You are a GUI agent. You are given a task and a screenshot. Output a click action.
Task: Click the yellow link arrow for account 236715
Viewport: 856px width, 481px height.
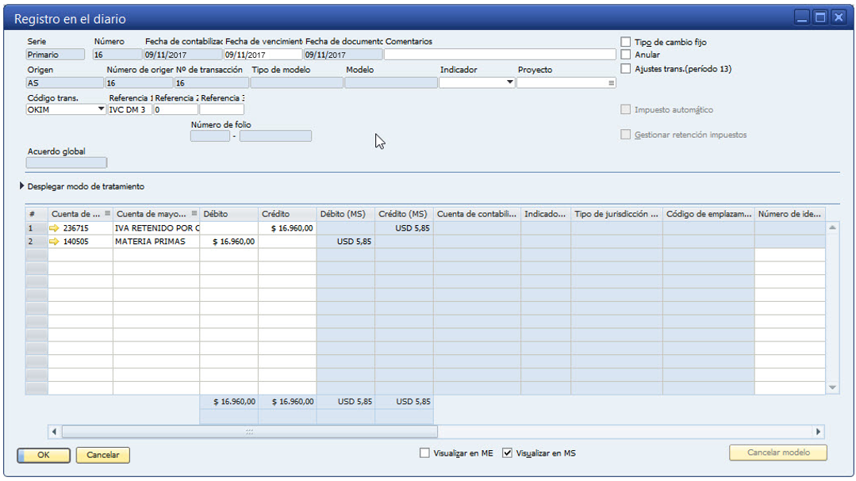tap(55, 228)
